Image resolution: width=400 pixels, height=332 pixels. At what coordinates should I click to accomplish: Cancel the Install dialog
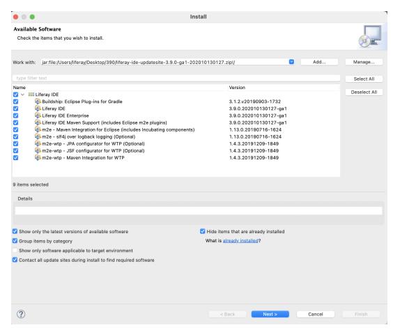pos(316,314)
